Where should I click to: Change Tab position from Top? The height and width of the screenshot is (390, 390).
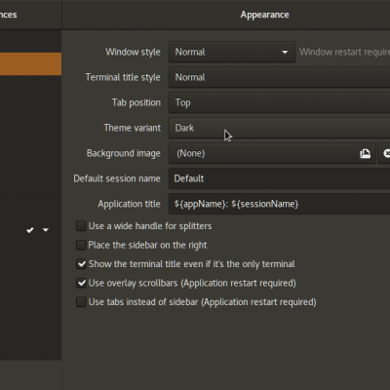click(279, 102)
